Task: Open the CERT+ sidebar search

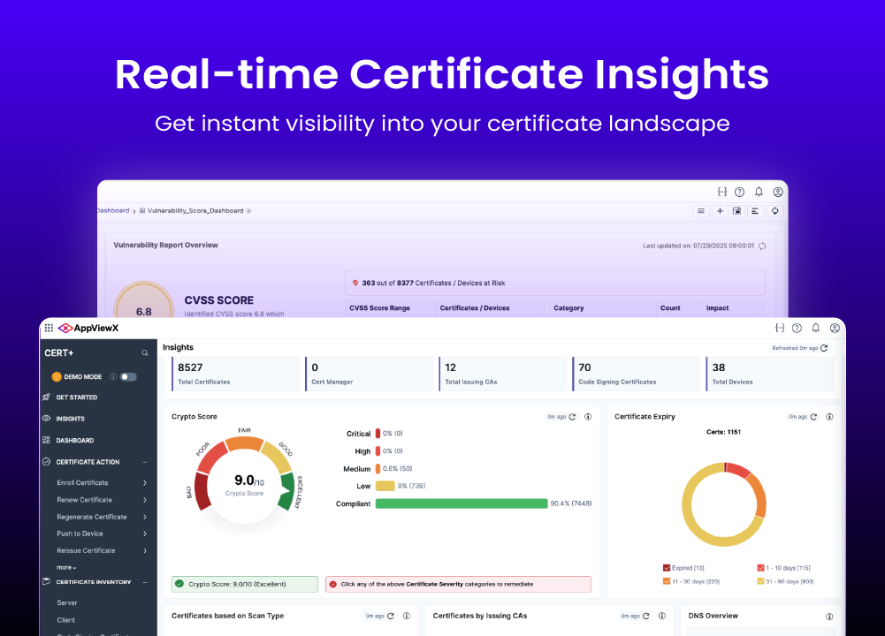Action: tap(145, 353)
